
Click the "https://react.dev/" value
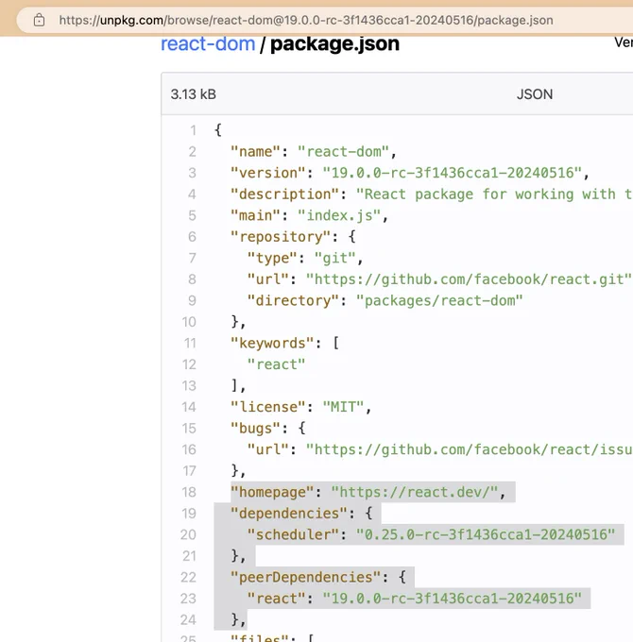pos(414,492)
